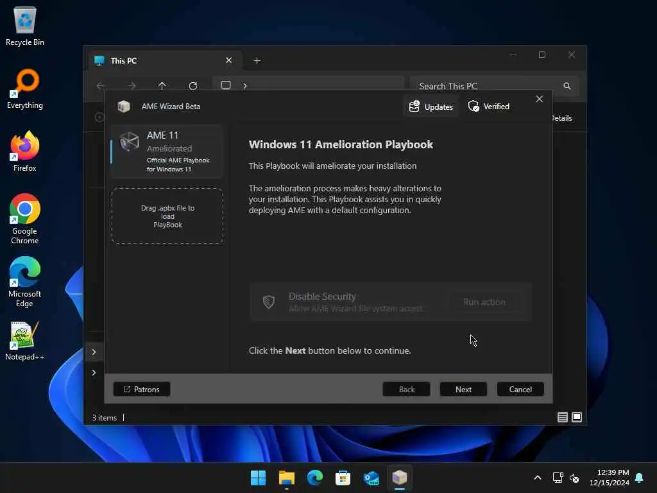Click the AME Wizard Beta box logo
This screenshot has width=657, height=493.
coord(124,107)
